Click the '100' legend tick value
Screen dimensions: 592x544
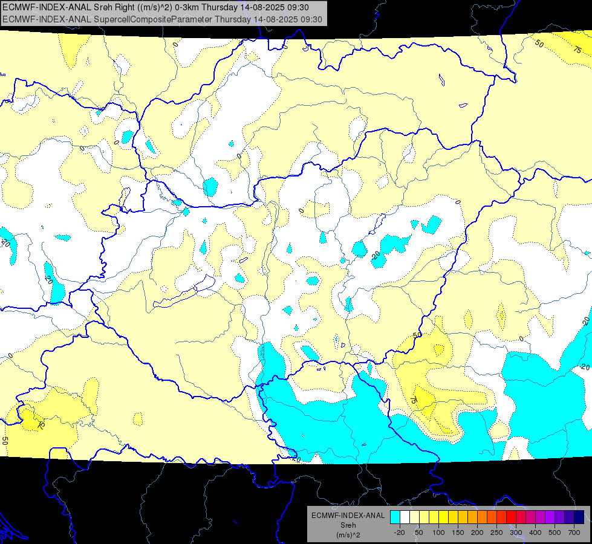pyautogui.click(x=438, y=533)
